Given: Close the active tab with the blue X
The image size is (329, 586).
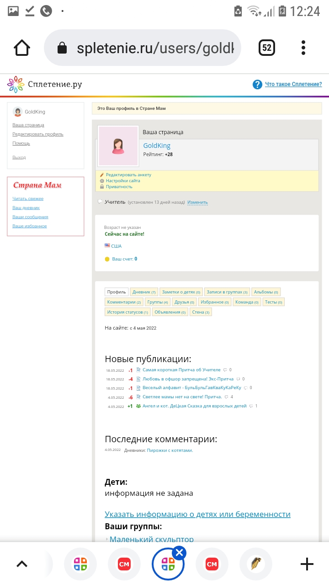Looking at the screenshot, I should [179, 553].
